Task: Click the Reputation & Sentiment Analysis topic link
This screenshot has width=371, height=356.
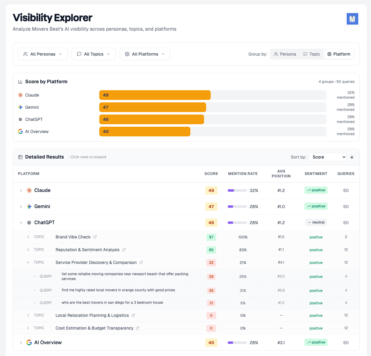Action: [x=87, y=249]
